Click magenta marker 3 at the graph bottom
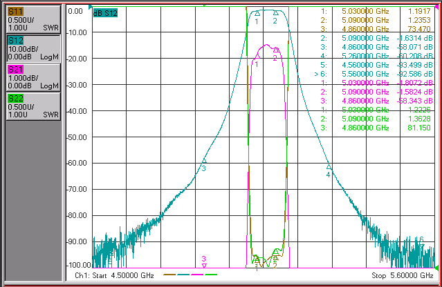Image resolution: width=442 pixels, height=287 pixels. coord(204,266)
